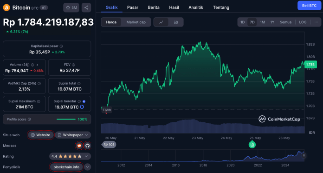This screenshot has height=173, width=323.
Task: Click the IDR currency label on chart
Action: click(312, 133)
